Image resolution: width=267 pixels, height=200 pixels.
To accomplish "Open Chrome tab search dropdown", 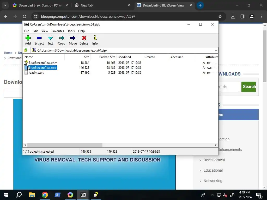I will (5, 5).
